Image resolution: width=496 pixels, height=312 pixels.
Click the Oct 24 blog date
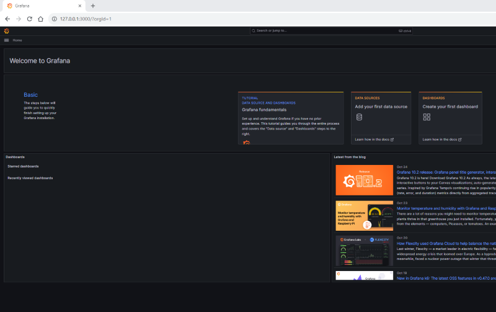[402, 167]
